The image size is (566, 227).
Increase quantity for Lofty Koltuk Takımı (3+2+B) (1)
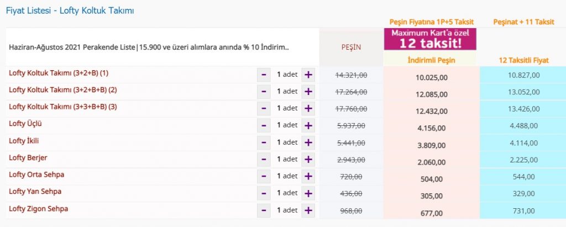308,75
